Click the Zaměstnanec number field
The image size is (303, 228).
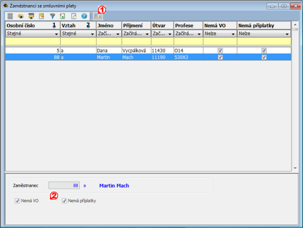pyautogui.click(x=64, y=186)
